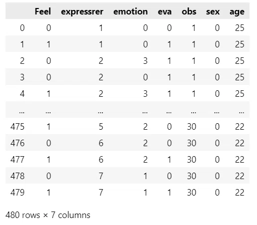Click the expressrer column header
257x225 pixels.
82,11
